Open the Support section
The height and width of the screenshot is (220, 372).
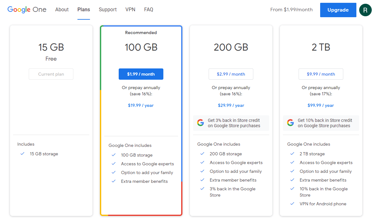pos(108,9)
